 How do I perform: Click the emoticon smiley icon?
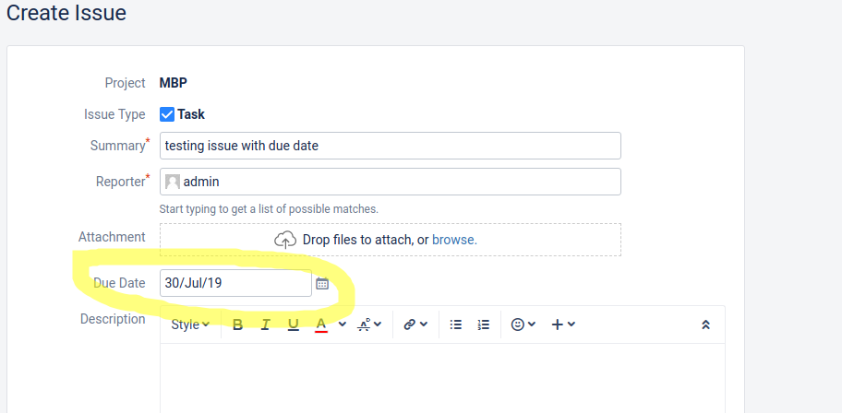(518, 324)
